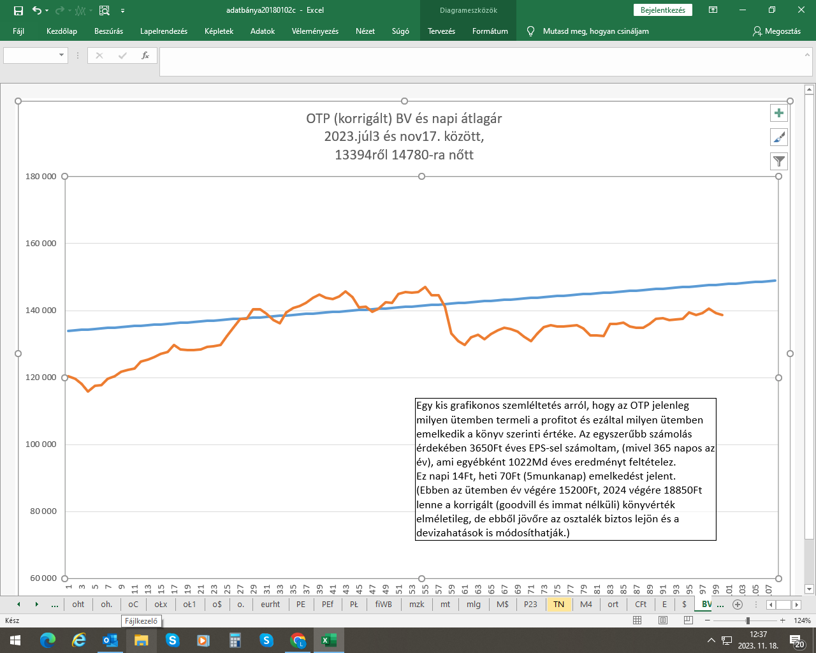This screenshot has height=653, width=816.
Task: Click the 140 000 axis label
Action: click(41, 311)
